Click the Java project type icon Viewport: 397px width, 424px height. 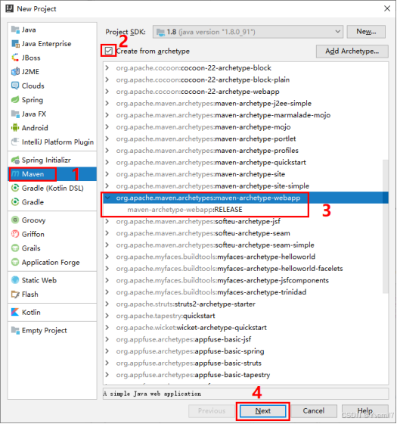coord(15,30)
